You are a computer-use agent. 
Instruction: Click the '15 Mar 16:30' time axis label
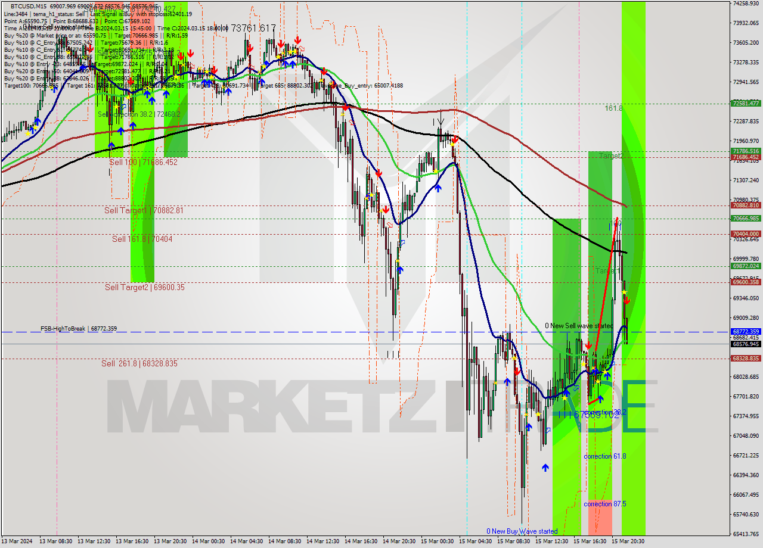590,541
